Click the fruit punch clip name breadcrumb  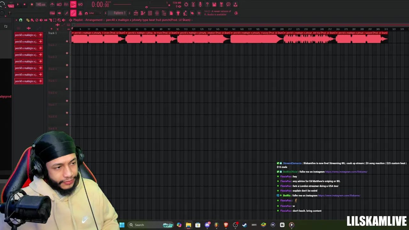pyautogui.click(x=148, y=20)
